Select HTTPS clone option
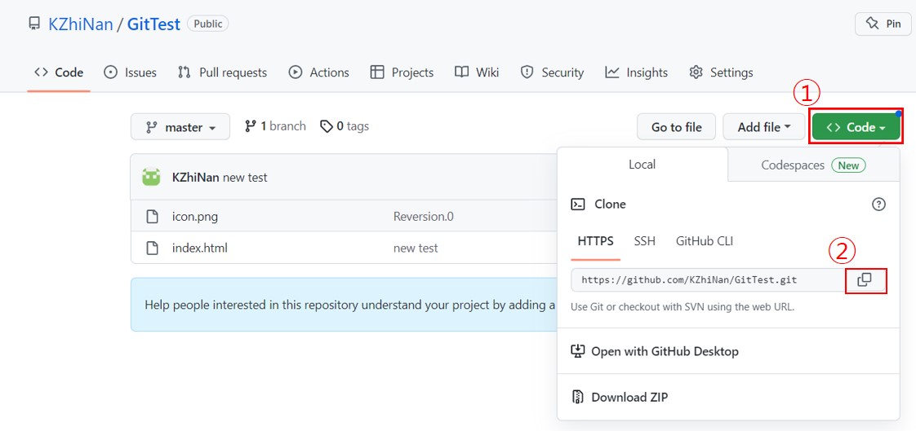Viewport: 916px width, 431px height. coord(595,241)
